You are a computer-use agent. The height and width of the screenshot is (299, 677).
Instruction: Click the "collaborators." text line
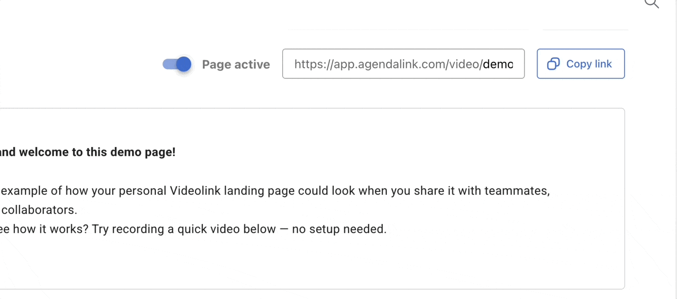tap(39, 209)
